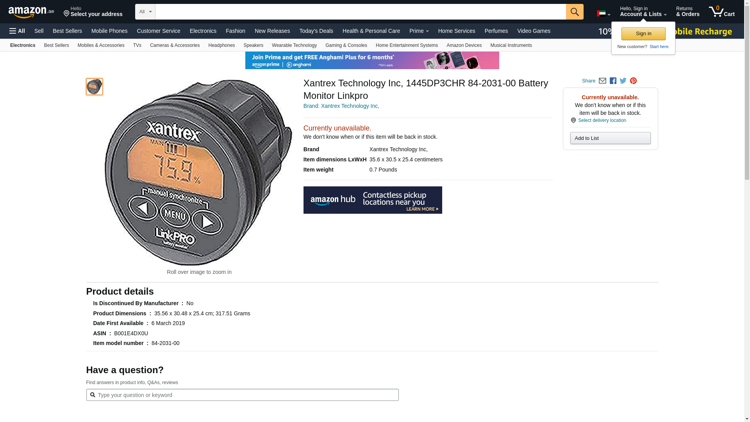The height and width of the screenshot is (422, 750).
Task: Click Add to List button
Action: tap(610, 138)
